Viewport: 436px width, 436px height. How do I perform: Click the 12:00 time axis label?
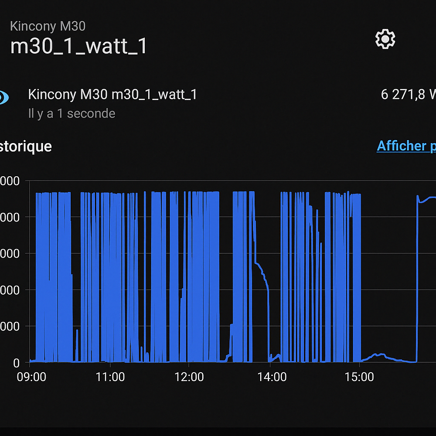[189, 377]
